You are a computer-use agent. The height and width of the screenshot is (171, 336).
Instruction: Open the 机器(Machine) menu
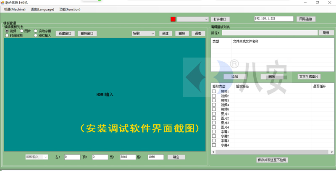click(15, 9)
